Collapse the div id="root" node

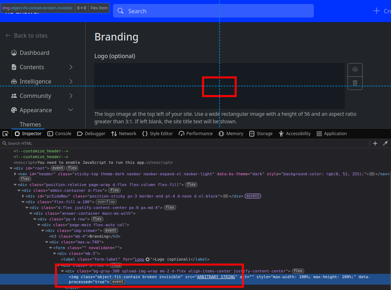(11, 168)
